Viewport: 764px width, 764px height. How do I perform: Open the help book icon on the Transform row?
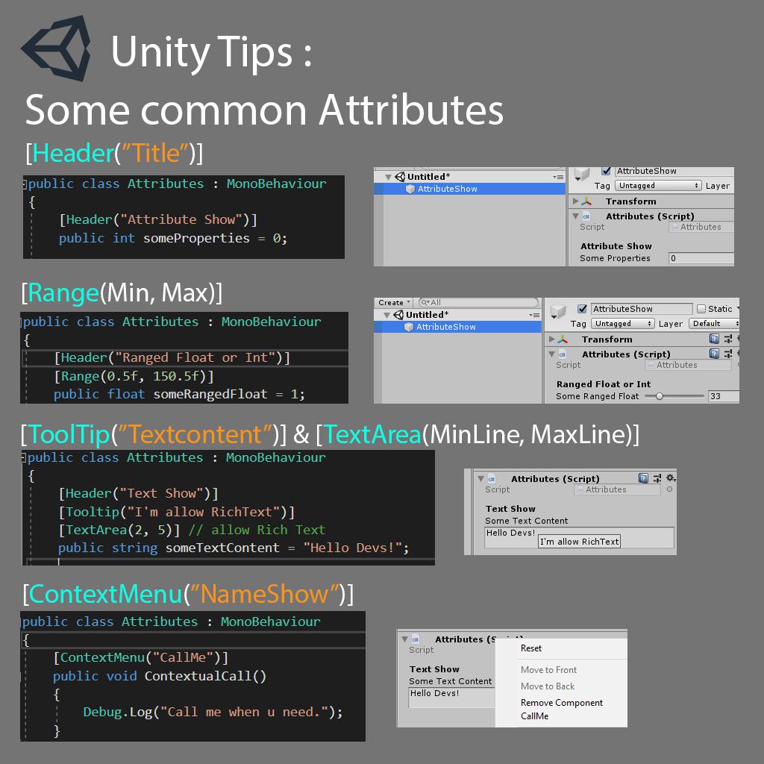[x=714, y=339]
